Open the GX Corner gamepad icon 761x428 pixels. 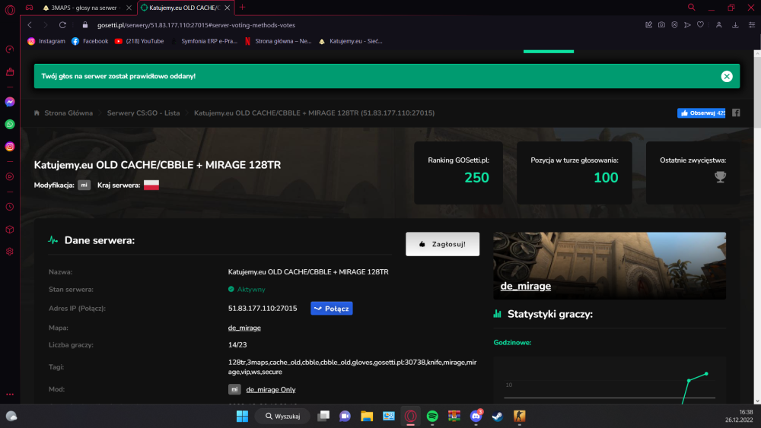coord(30,8)
